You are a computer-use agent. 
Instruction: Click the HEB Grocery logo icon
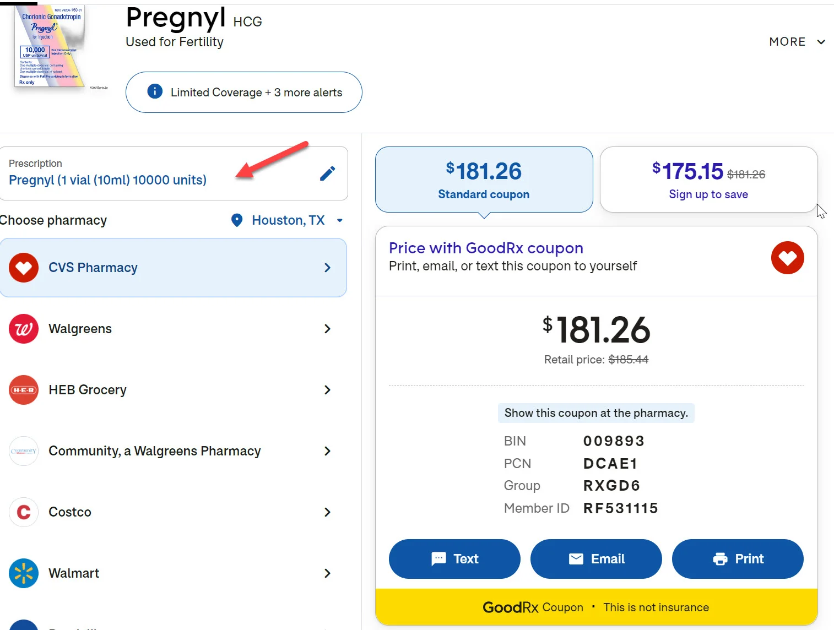[x=24, y=390]
